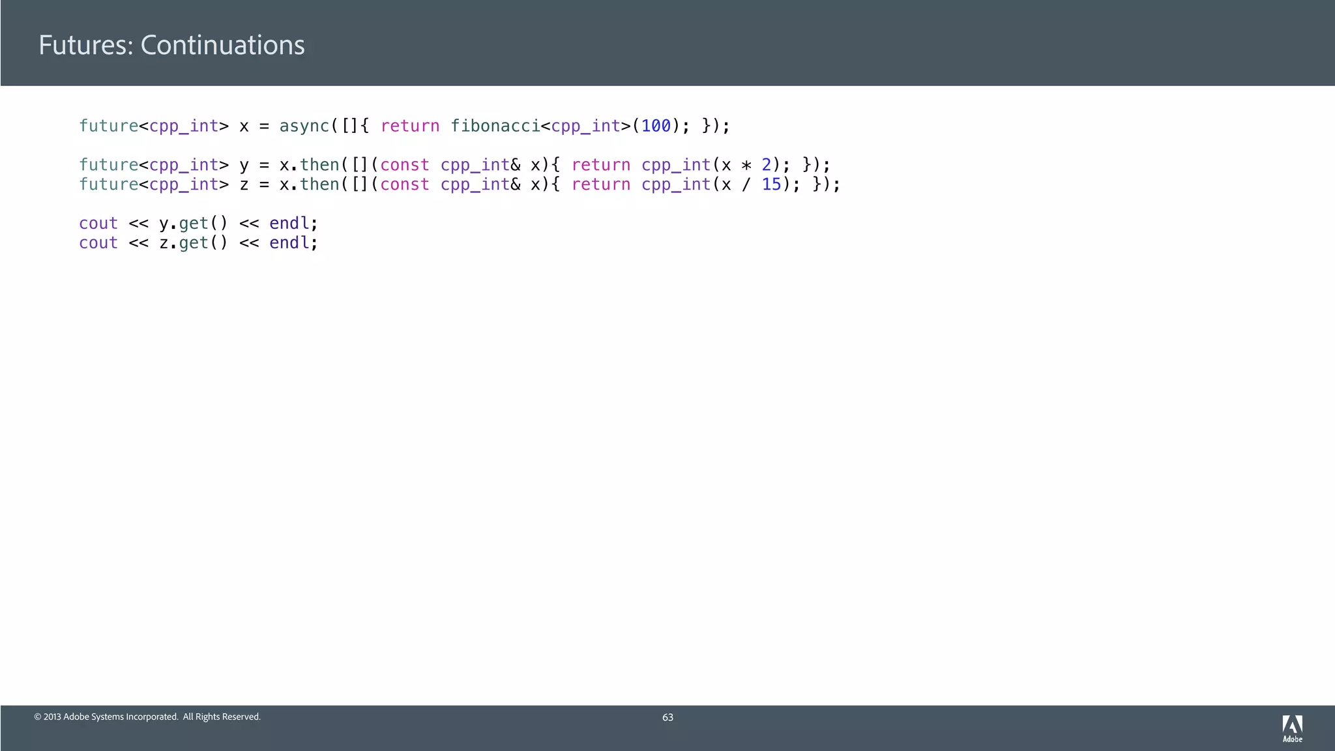Click first 'future' keyword at code start

tap(108, 126)
